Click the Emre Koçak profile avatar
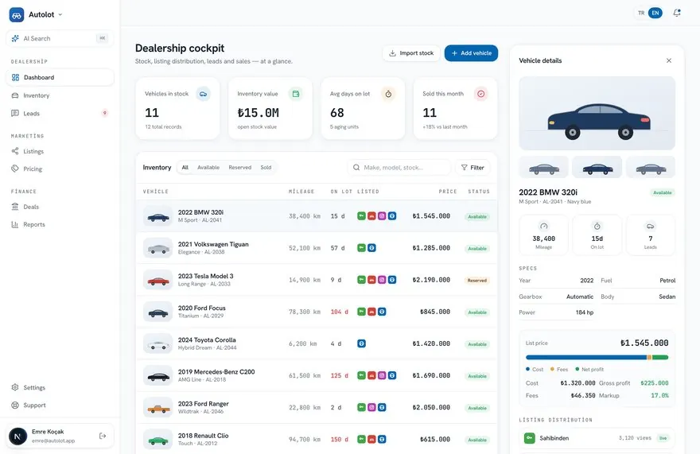The image size is (700, 454). click(x=17, y=436)
